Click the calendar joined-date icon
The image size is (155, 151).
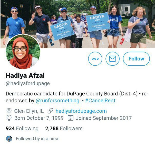coord(71,118)
